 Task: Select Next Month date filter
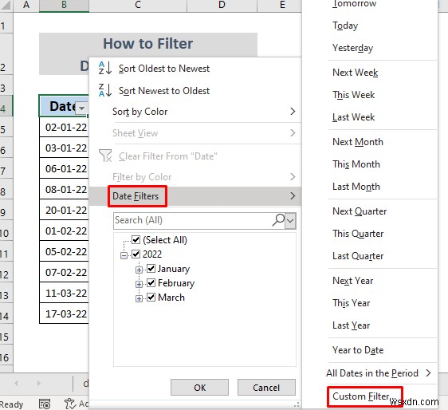pos(358,142)
